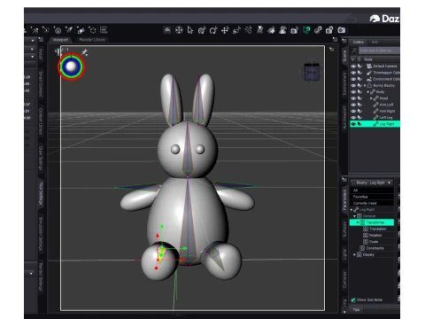Select the Scale tool icon
Screen dimensions: 425x319
[x=236, y=30]
